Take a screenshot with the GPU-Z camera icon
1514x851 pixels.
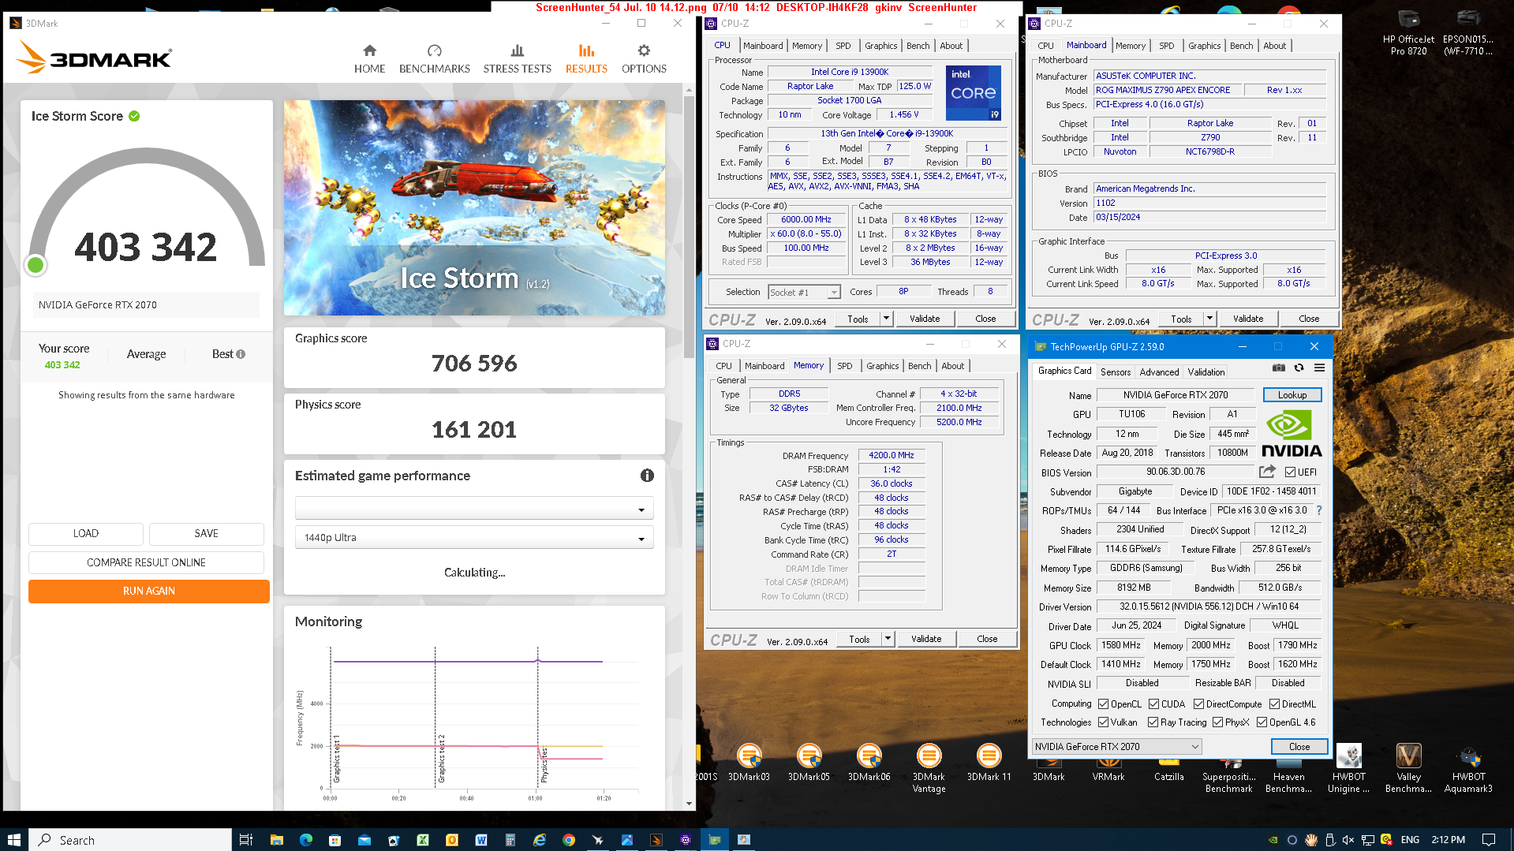coord(1278,368)
